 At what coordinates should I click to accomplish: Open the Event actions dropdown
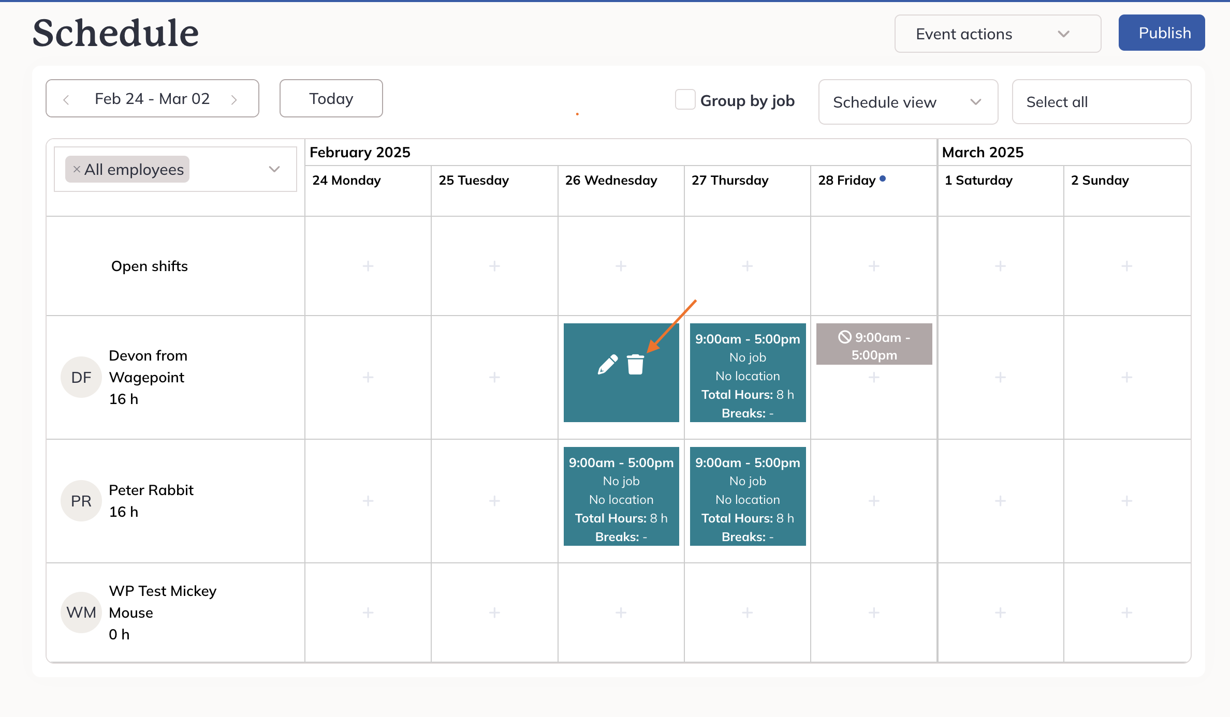pos(998,34)
